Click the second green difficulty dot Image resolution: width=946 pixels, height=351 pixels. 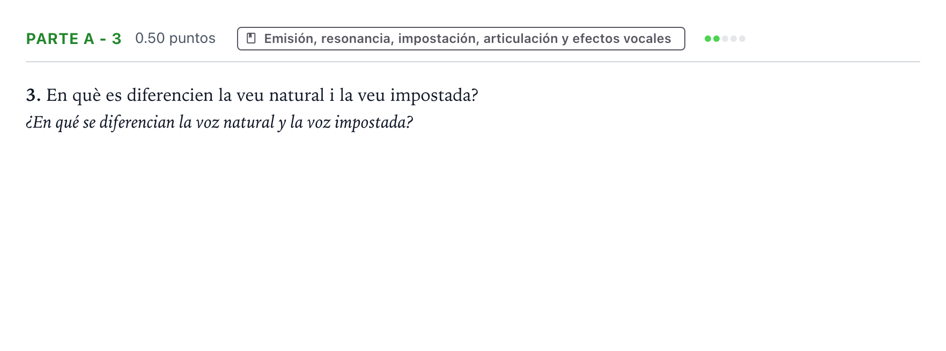(x=716, y=39)
